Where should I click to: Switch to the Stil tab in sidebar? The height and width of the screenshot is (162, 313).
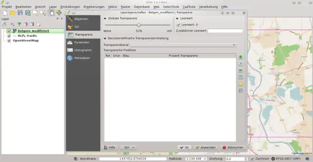(83, 27)
